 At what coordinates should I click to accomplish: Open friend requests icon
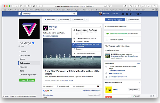[x=123, y=14]
